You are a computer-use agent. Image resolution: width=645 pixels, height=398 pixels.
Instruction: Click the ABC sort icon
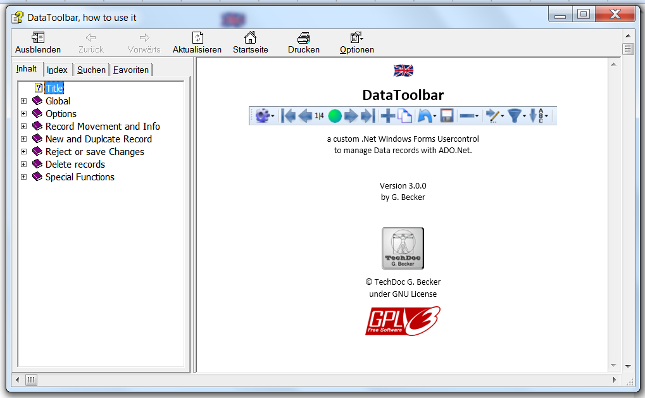point(538,116)
